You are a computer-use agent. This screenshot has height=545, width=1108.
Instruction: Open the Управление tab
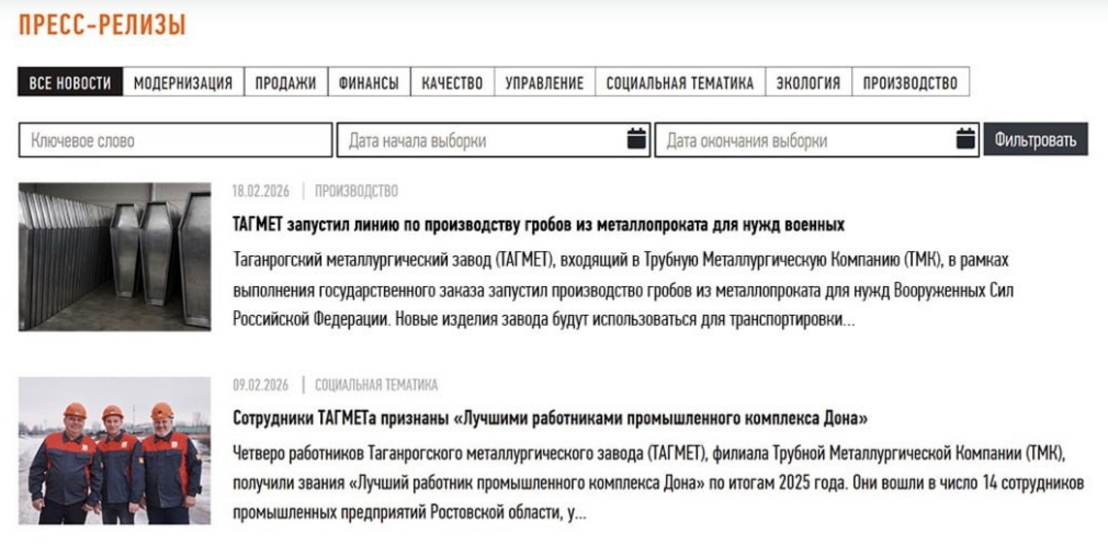tap(544, 82)
